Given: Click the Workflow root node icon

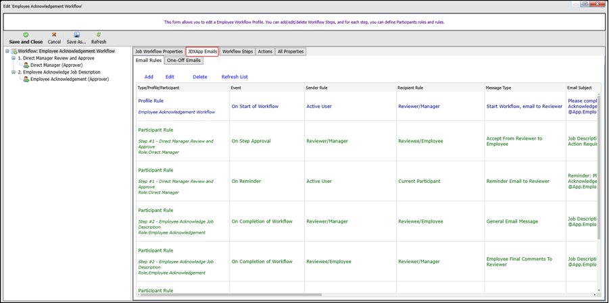Looking at the screenshot, I should tap(14, 51).
